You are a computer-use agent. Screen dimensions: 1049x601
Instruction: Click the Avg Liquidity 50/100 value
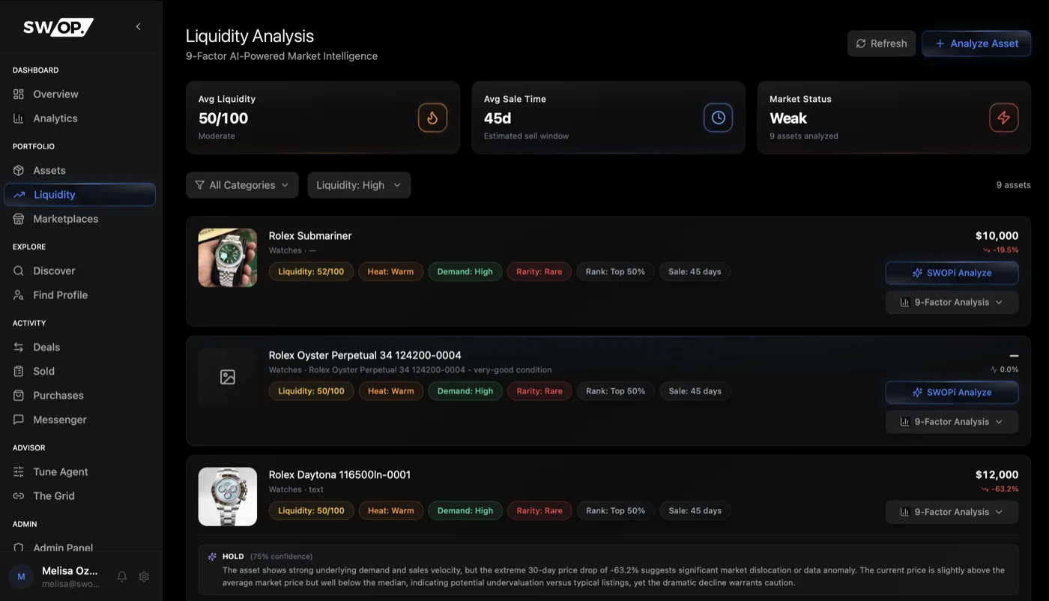pos(223,118)
